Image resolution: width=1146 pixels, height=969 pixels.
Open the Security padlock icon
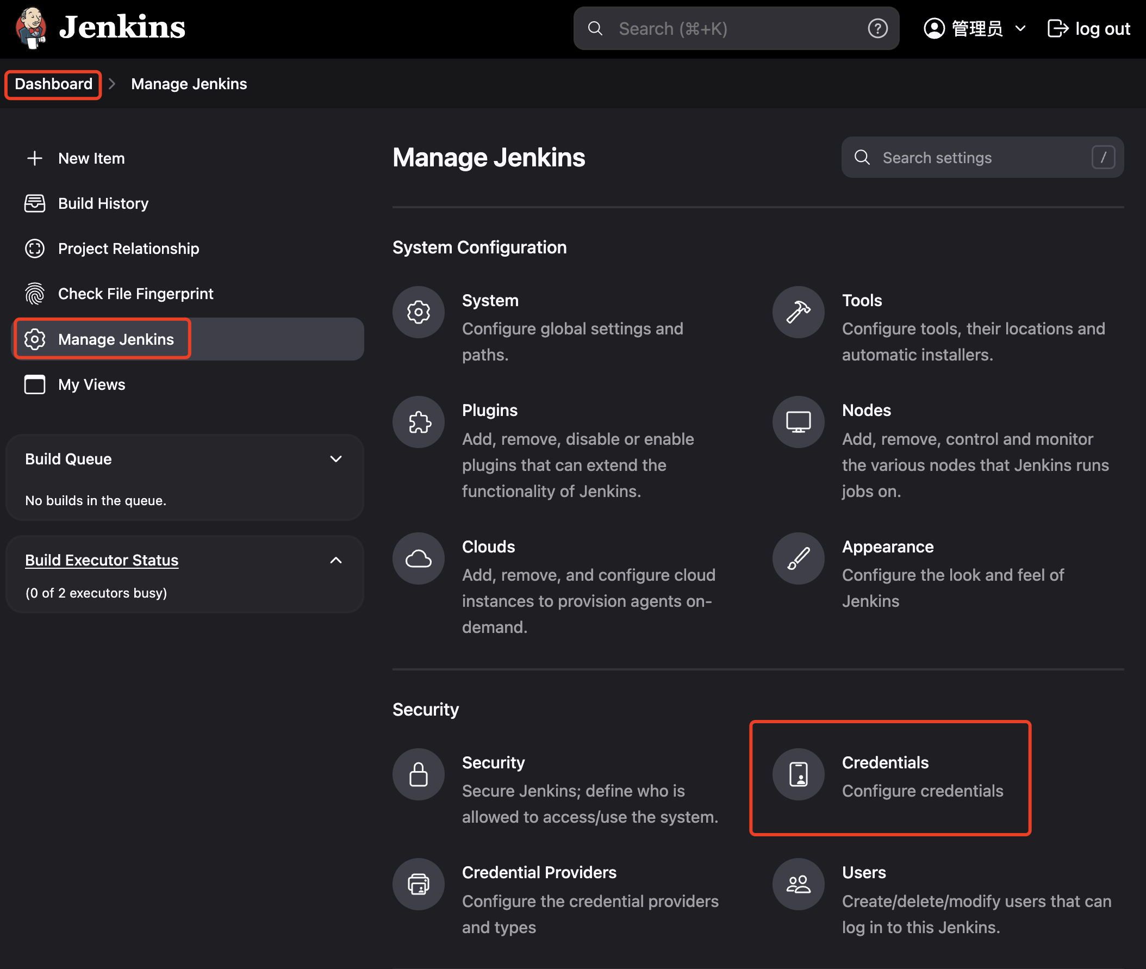coord(419,774)
